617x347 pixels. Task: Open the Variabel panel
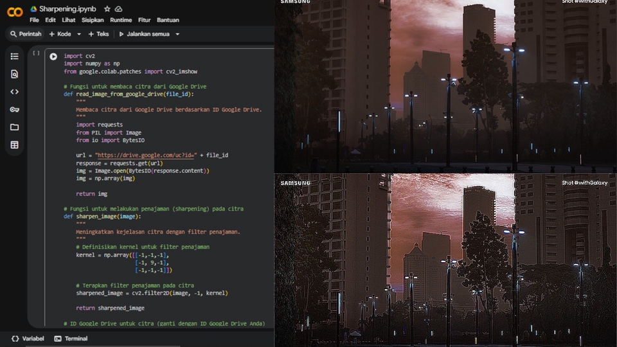point(28,339)
